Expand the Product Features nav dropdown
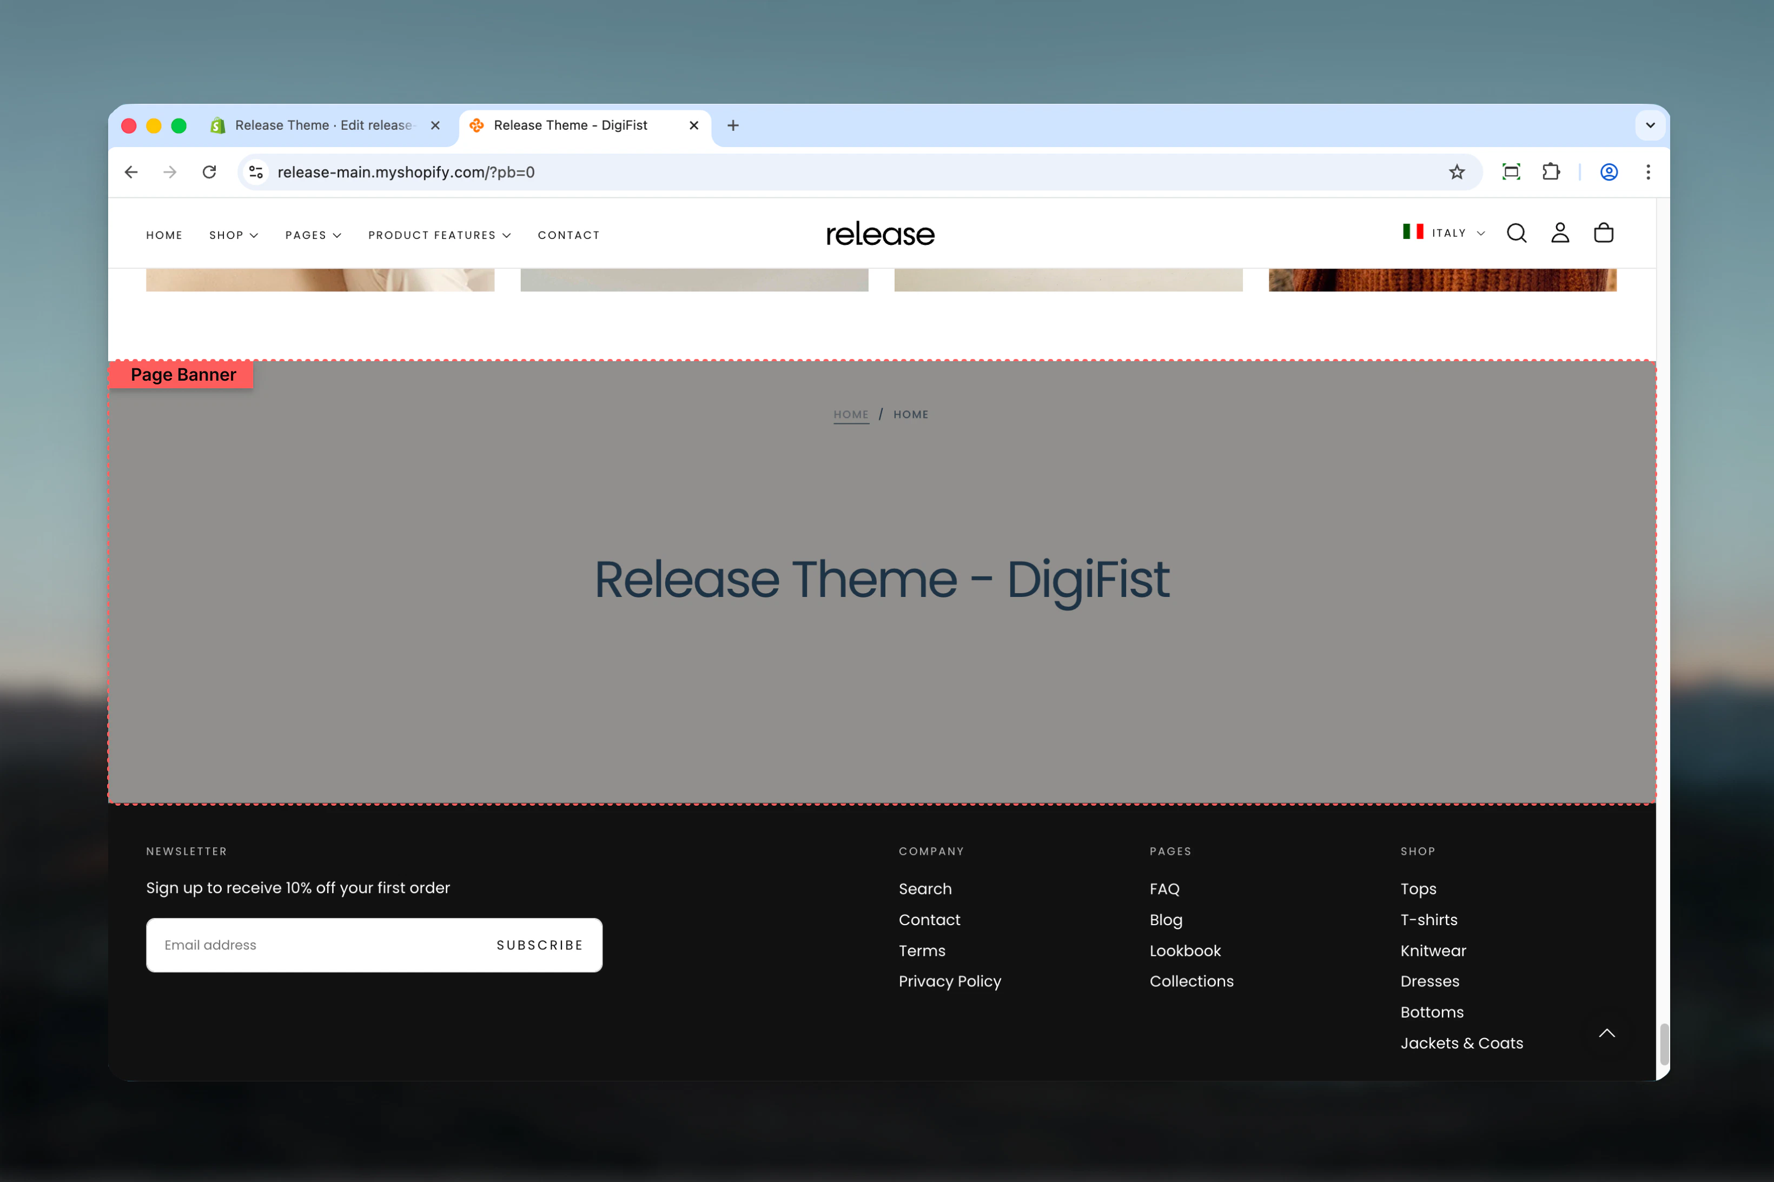1774x1182 pixels. click(439, 235)
